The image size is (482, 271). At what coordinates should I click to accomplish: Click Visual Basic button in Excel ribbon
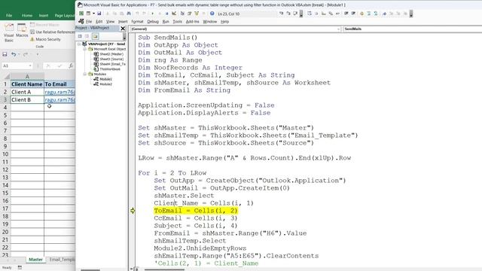[x=9, y=32]
